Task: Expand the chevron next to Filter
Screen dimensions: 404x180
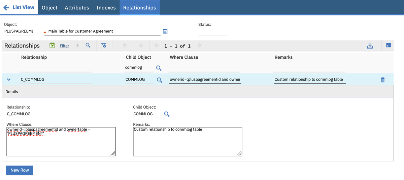Action: (x=77, y=46)
